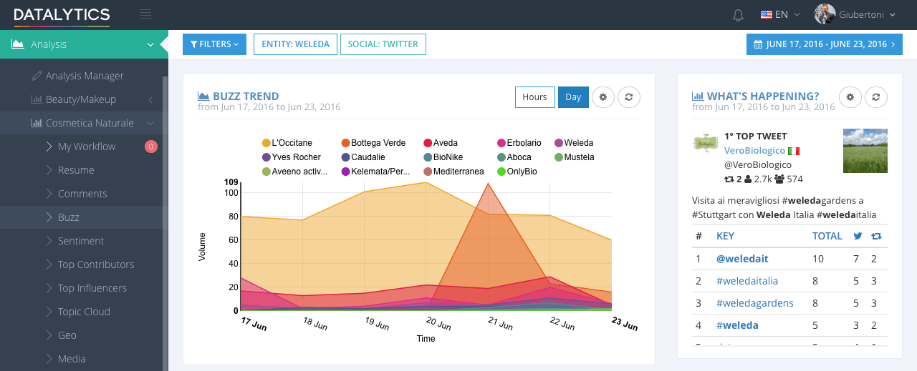
Task: Open the #weleda key link
Action: pyautogui.click(x=737, y=325)
